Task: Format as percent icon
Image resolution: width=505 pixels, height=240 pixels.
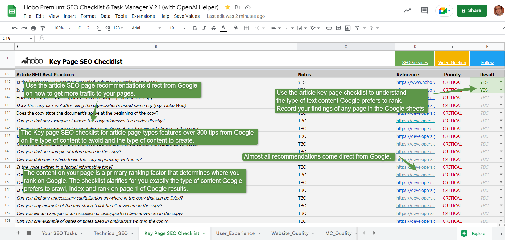Action: pyautogui.click(x=89, y=28)
